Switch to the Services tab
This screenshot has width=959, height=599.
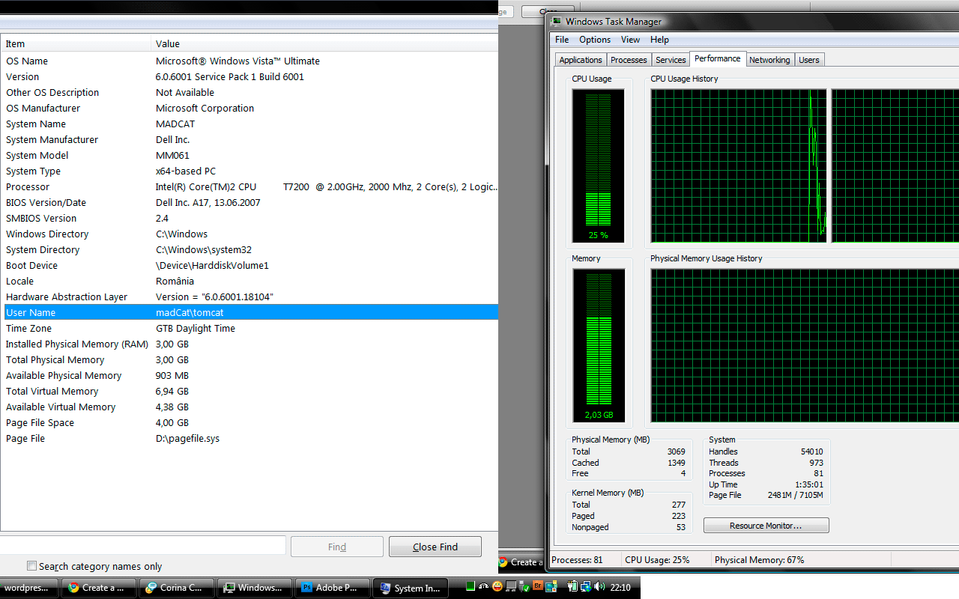pos(671,60)
